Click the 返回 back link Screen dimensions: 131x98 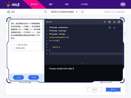[x=13, y=12]
